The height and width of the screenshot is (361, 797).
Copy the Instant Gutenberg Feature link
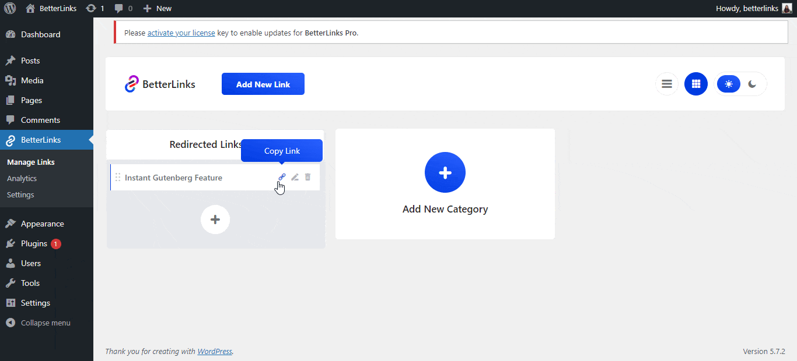coord(282,177)
